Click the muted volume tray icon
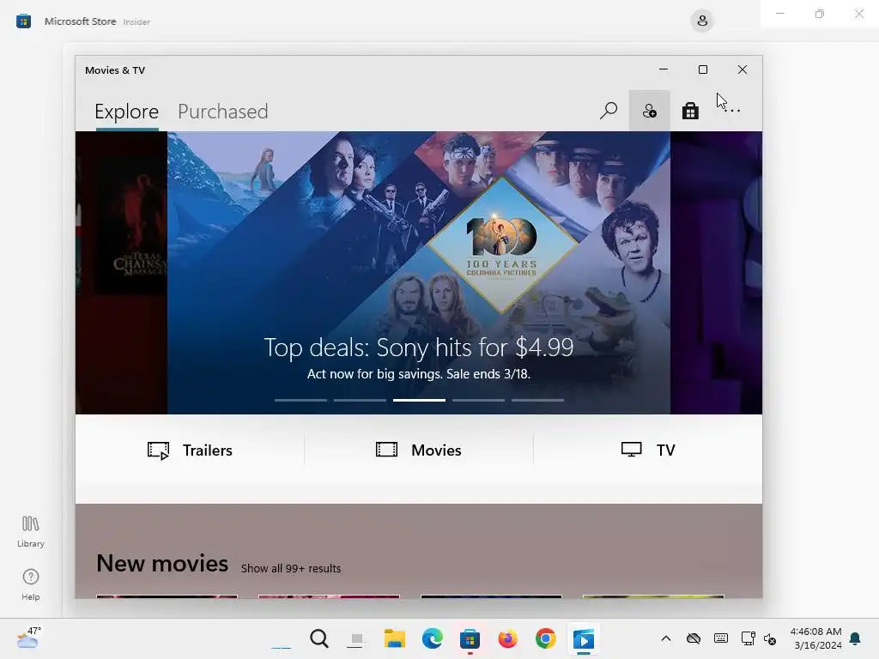Image resolution: width=879 pixels, height=659 pixels. pos(770,639)
